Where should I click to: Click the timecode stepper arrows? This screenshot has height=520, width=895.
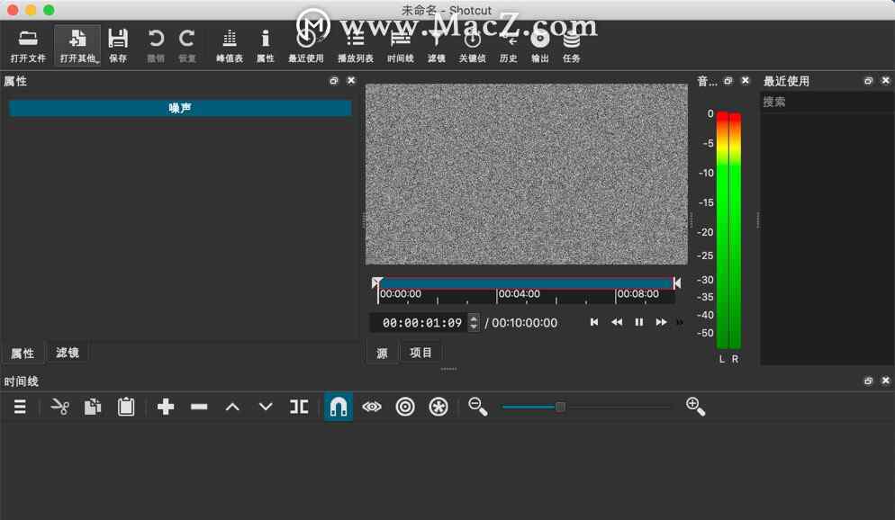[475, 322]
